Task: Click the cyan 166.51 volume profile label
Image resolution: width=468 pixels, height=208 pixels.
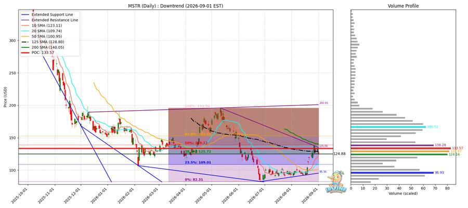Action: pos(432,127)
